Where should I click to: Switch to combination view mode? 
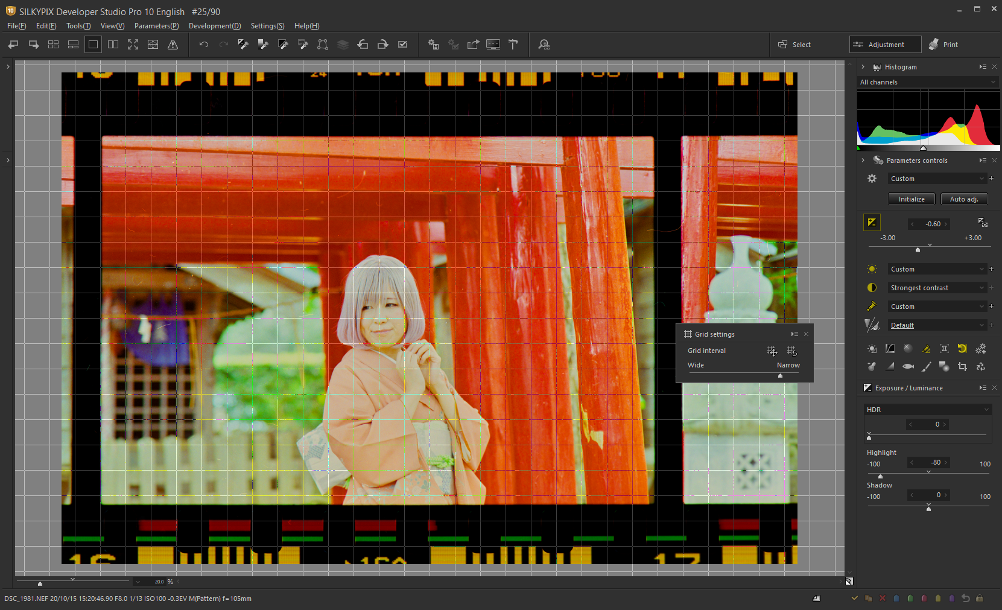74,45
